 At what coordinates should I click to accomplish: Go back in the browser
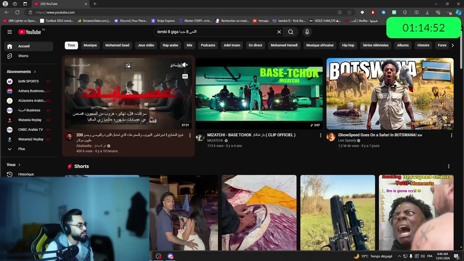[7, 12]
